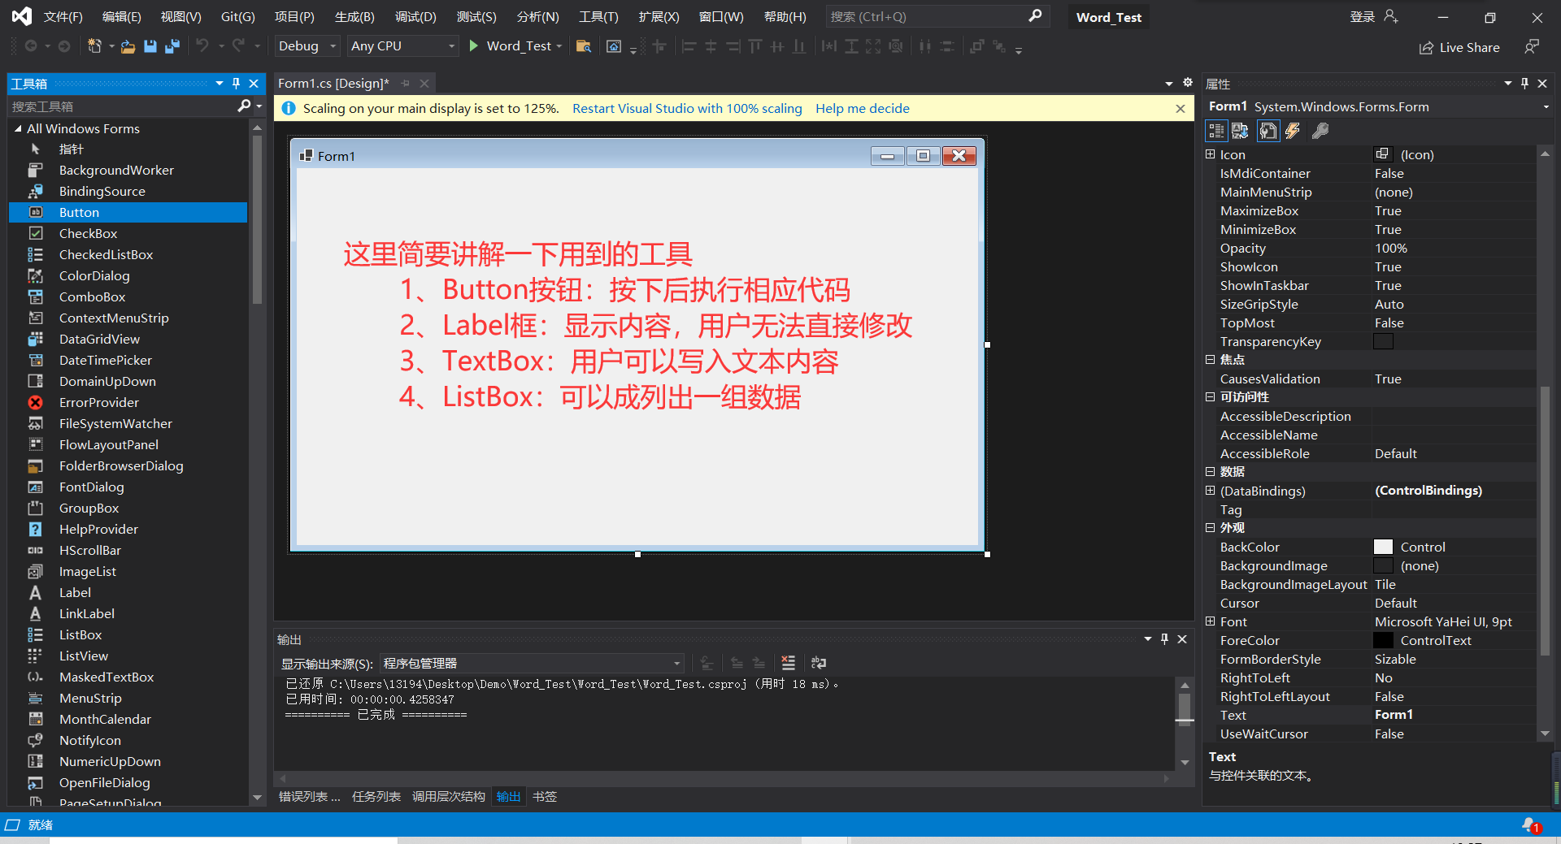Click the BackColor color swatch

coord(1383,547)
